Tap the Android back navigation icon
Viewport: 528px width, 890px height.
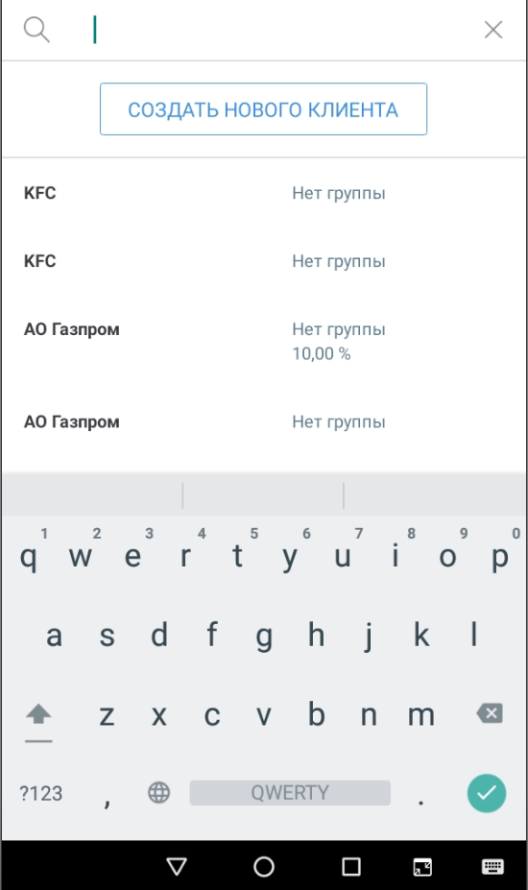[177, 866]
